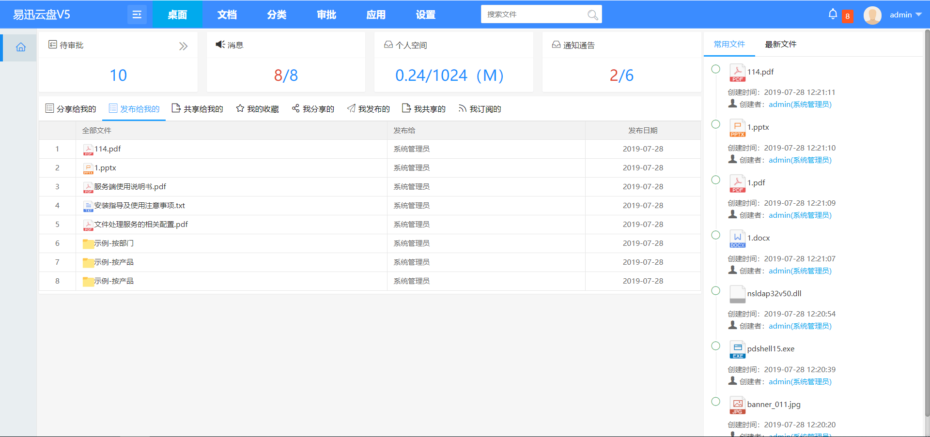
Task: Click the 消息 speaker icon
Action: (x=220, y=45)
